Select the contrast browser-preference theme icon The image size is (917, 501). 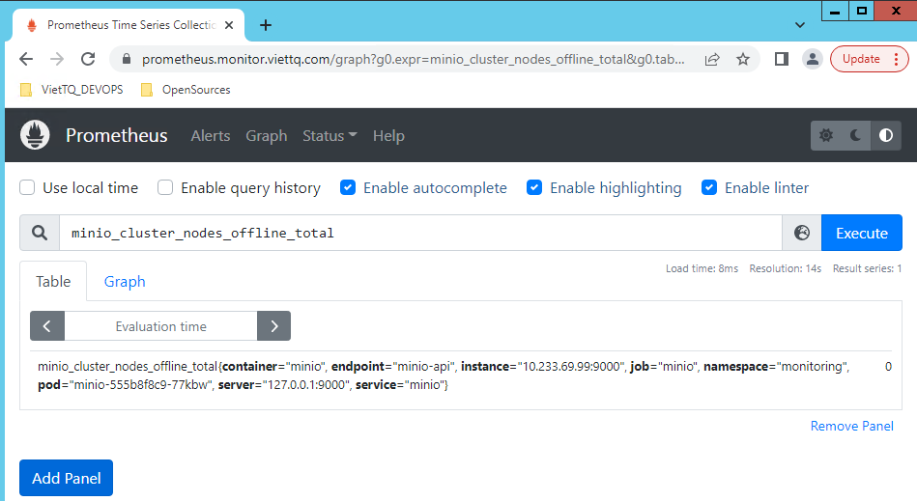(x=886, y=136)
